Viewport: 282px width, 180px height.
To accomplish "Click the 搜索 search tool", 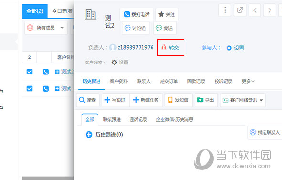I will [x=88, y=100].
